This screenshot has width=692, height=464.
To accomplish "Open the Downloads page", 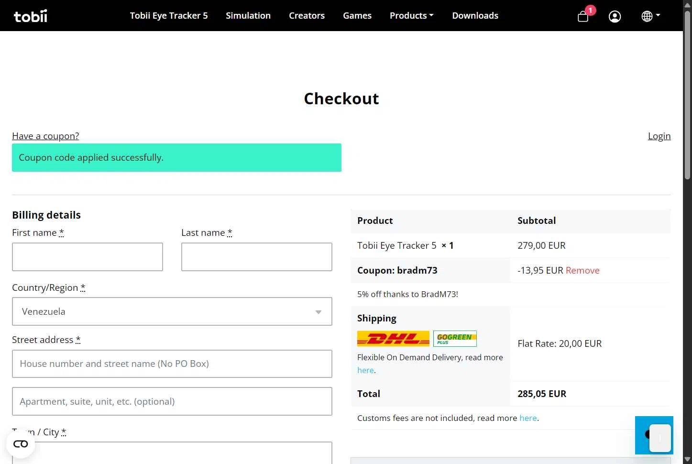I will [x=475, y=15].
